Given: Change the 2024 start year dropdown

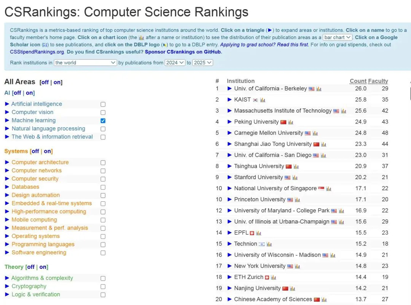Looking at the screenshot, I should (x=175, y=63).
